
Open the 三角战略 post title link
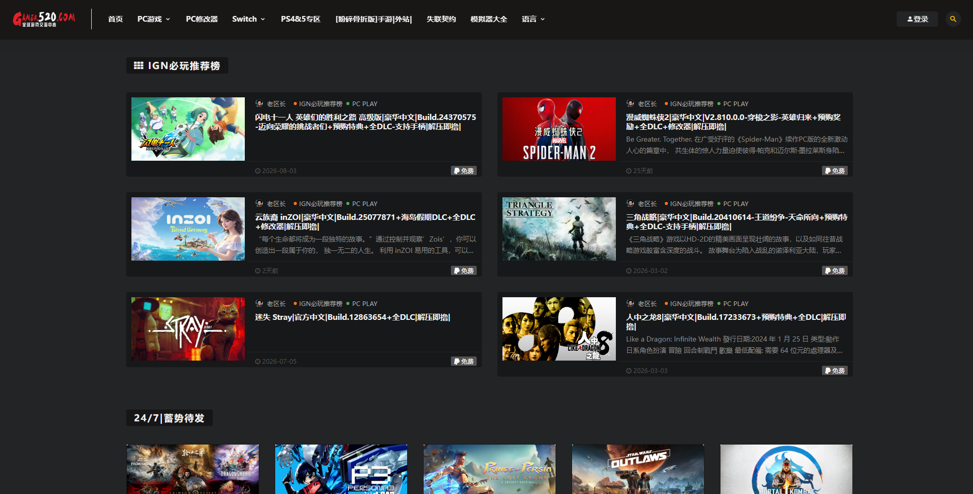[737, 222]
